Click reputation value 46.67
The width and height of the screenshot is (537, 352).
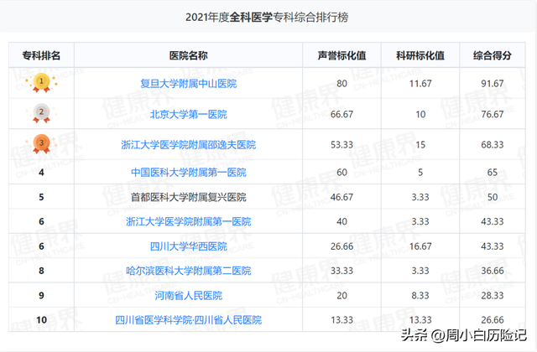tap(341, 197)
